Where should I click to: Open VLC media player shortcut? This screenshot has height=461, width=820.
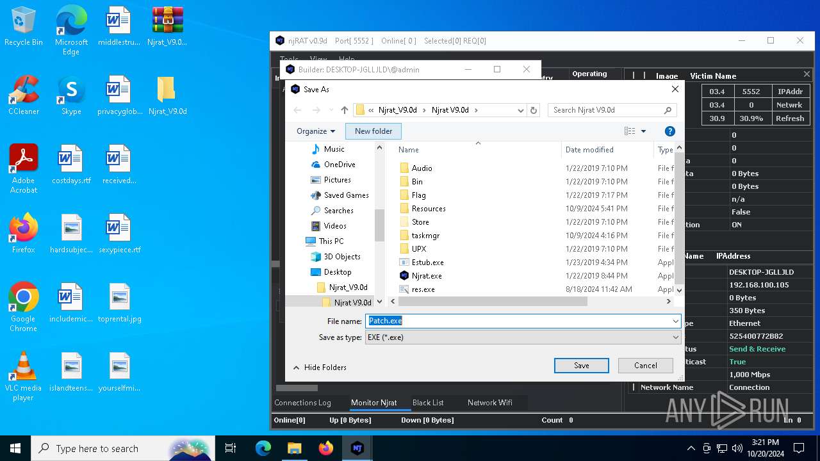tap(24, 376)
